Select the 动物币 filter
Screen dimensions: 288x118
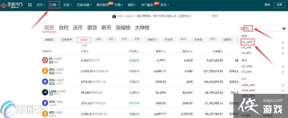point(227,40)
